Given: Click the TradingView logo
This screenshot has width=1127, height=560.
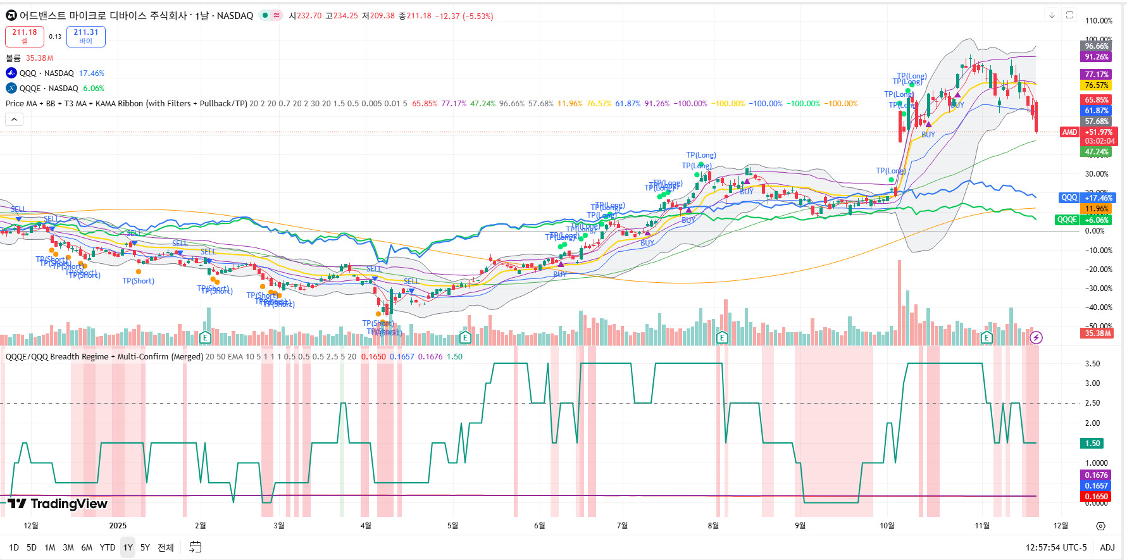Looking at the screenshot, I should pyautogui.click(x=58, y=504).
